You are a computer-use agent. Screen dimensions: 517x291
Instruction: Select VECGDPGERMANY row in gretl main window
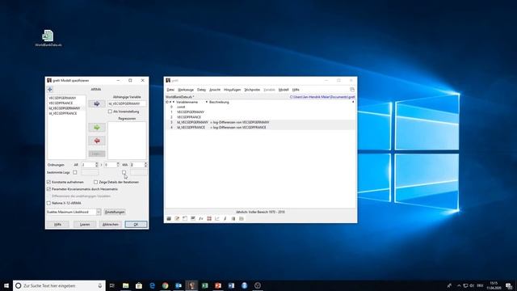pyautogui.click(x=260, y=112)
